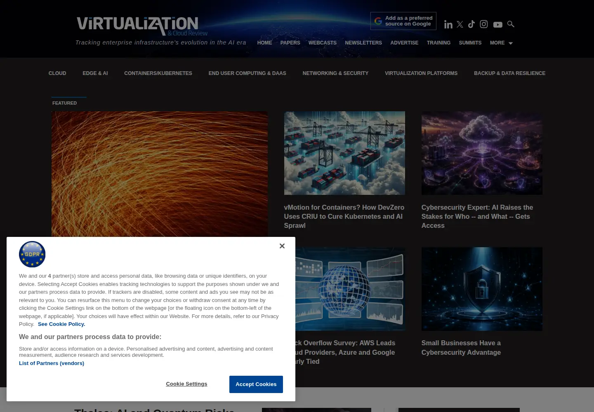Click the FEATURED section label
The height and width of the screenshot is (412, 594).
pyautogui.click(x=64, y=103)
